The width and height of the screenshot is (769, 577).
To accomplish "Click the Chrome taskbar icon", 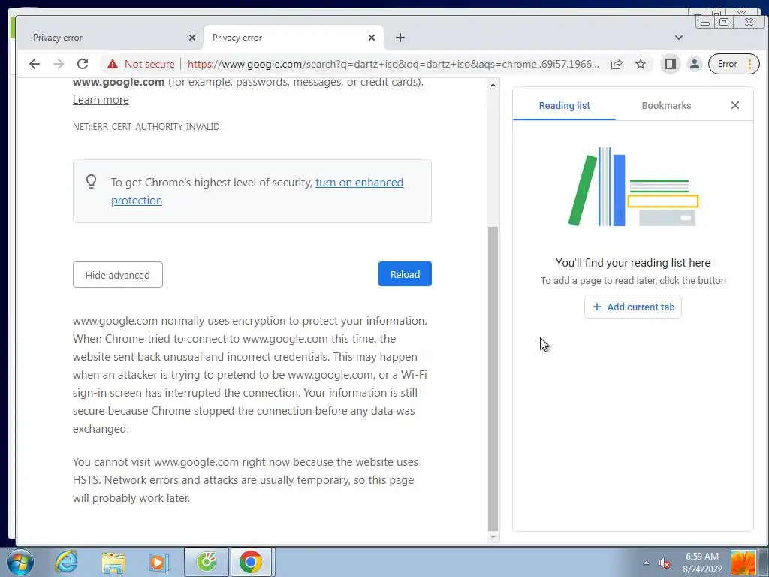I will [x=251, y=562].
